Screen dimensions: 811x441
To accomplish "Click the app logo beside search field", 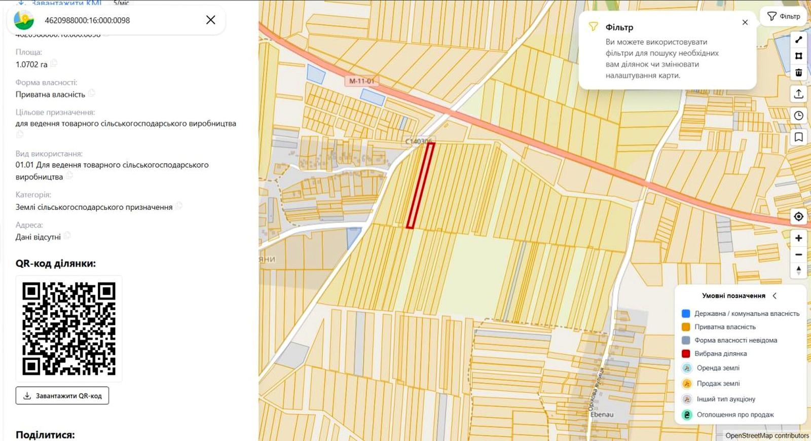I will coord(24,20).
